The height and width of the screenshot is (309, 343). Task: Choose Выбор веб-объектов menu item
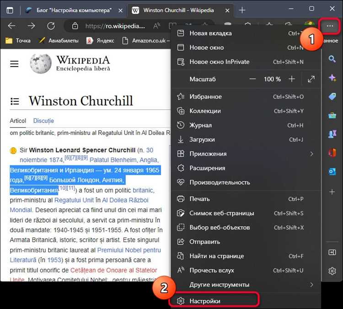coord(246,228)
